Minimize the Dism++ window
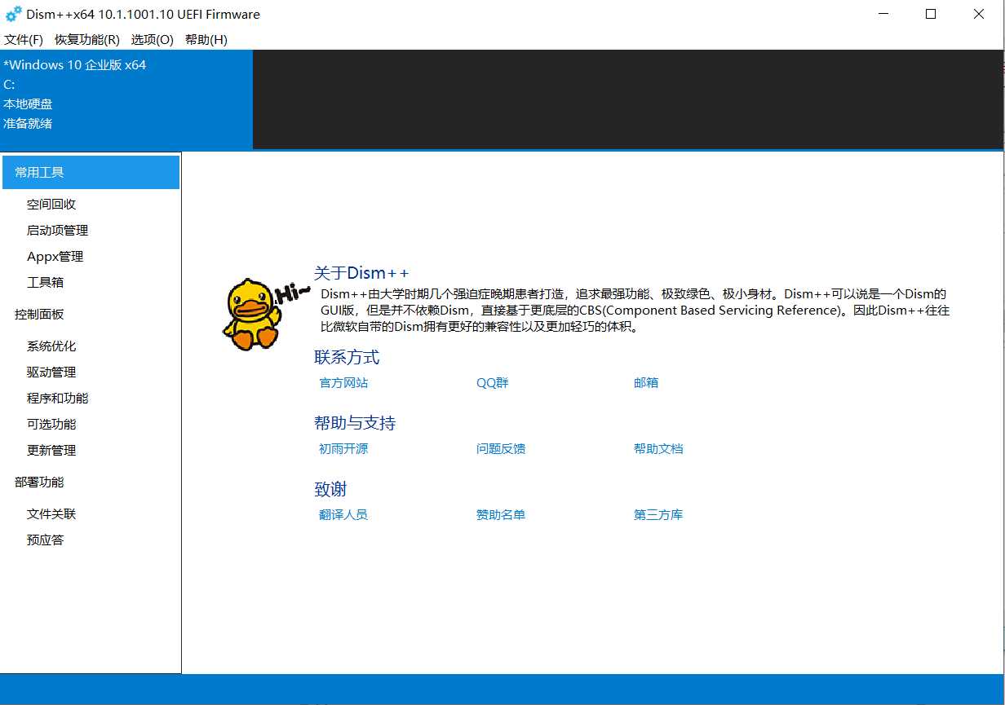The width and height of the screenshot is (1005, 705). coord(884,14)
